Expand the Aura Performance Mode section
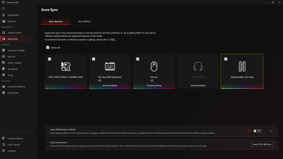283x159 pixels. (271, 131)
